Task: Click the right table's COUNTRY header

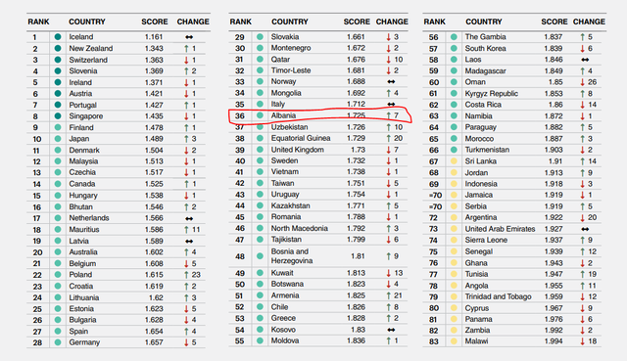Action: point(483,22)
